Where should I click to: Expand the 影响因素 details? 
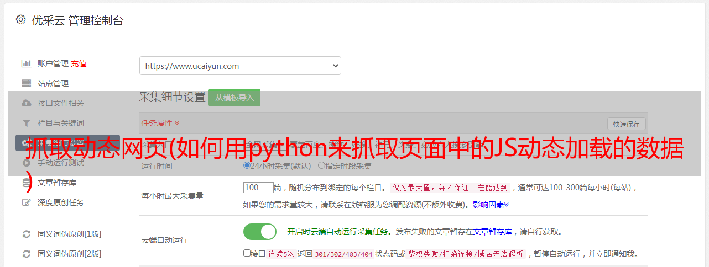click(491, 205)
